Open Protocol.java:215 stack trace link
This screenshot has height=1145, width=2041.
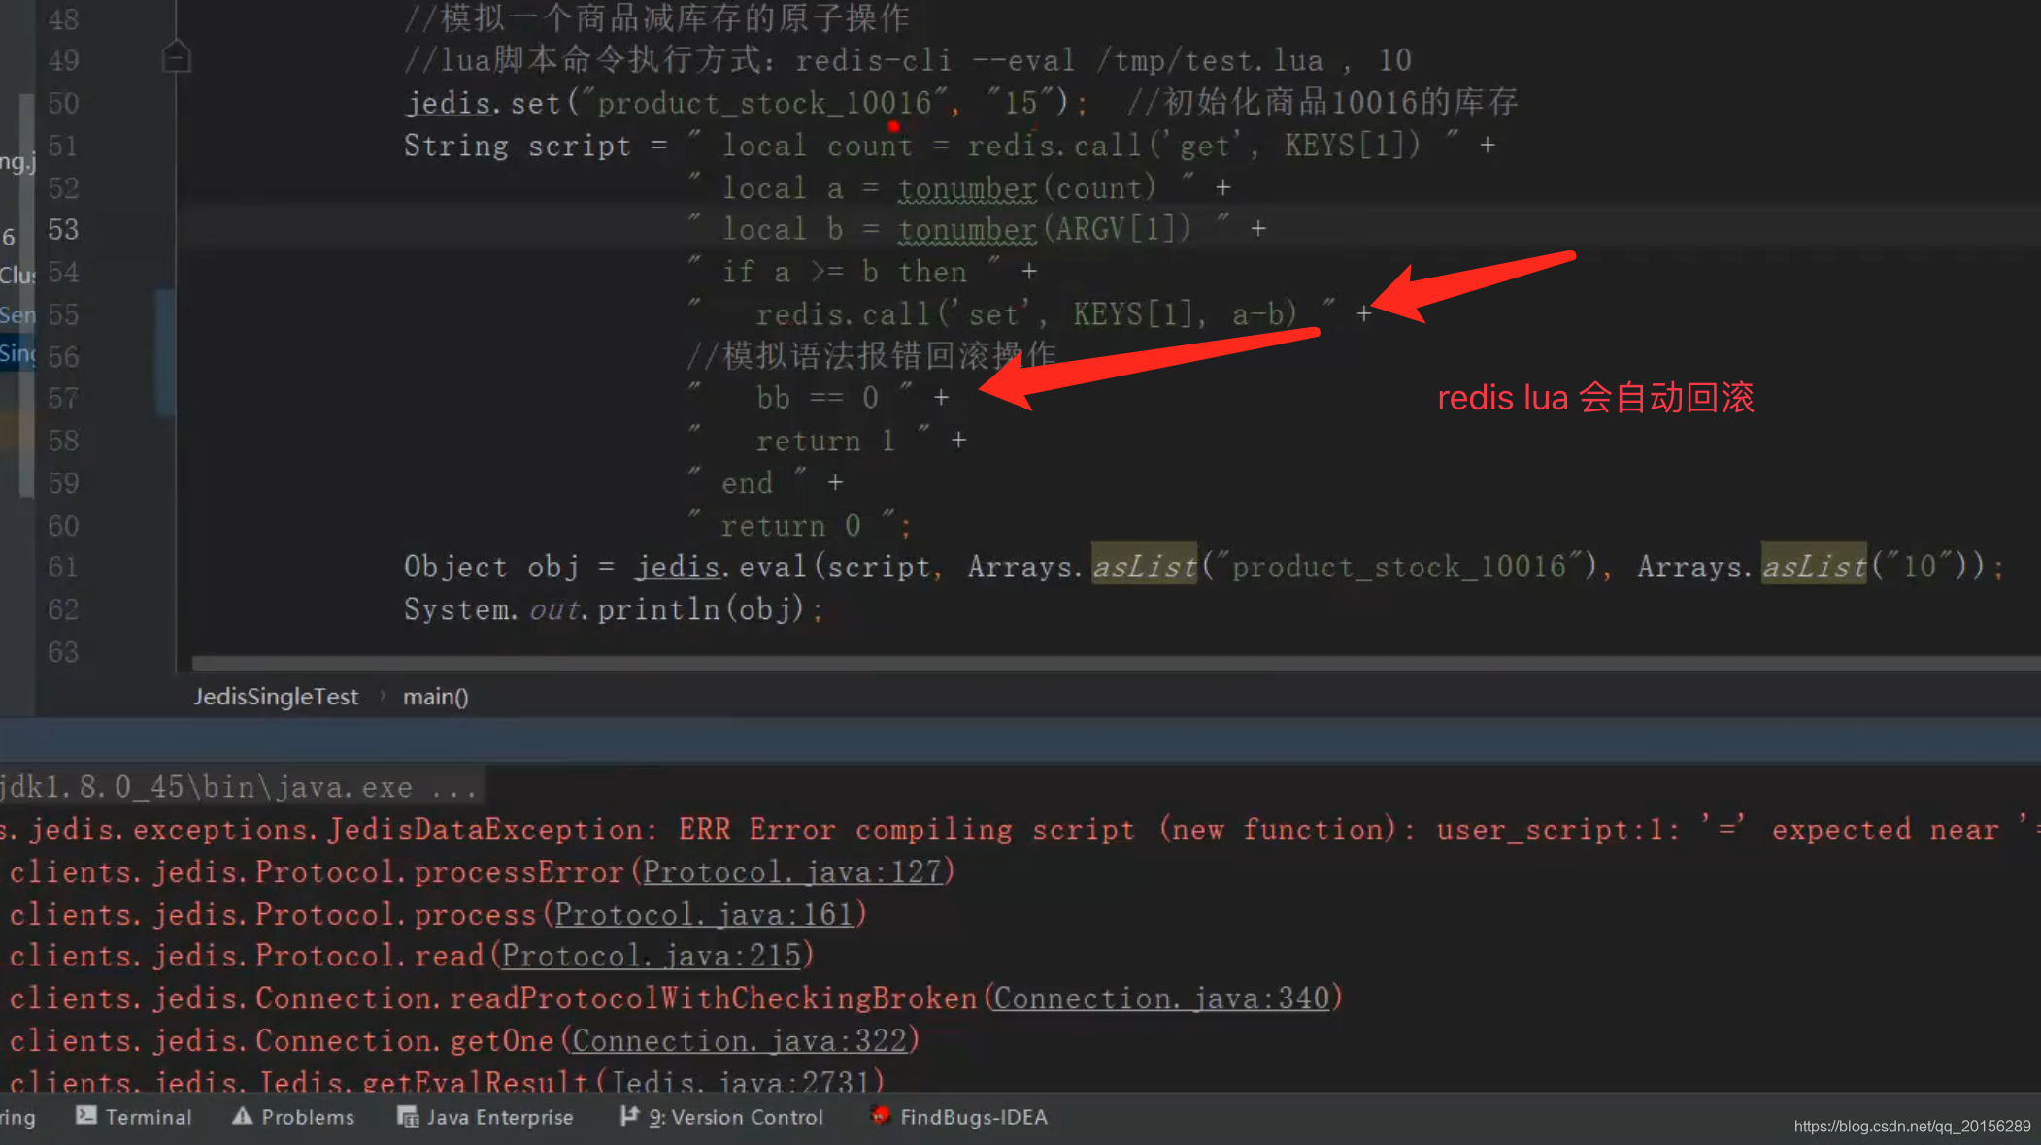652,956
